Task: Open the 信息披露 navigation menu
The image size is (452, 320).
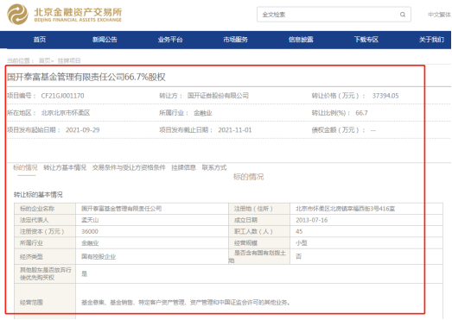Action: [301, 40]
